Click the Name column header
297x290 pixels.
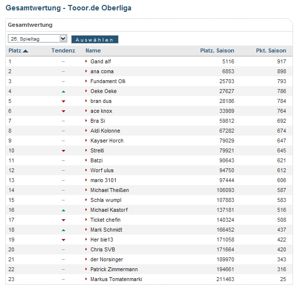coord(93,50)
